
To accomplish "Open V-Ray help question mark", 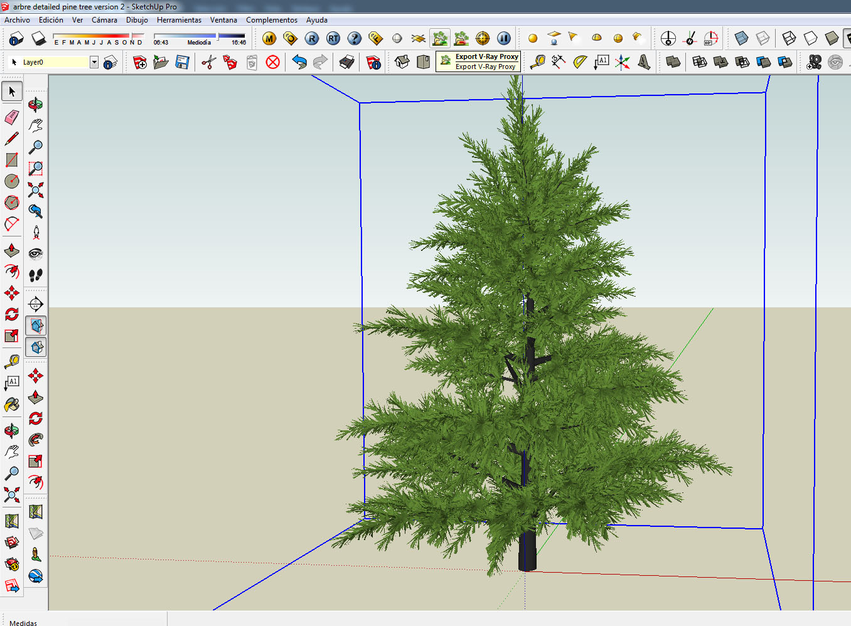I will [x=355, y=38].
